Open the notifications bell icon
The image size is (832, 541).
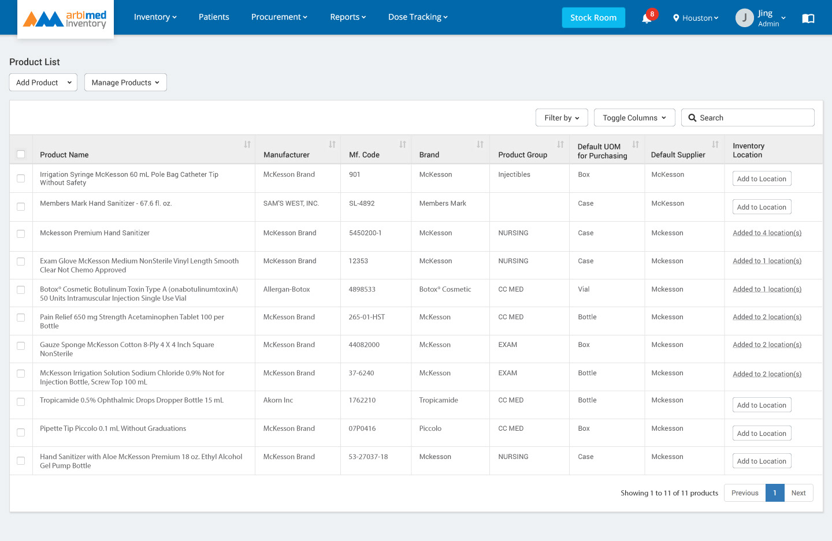[x=647, y=18]
